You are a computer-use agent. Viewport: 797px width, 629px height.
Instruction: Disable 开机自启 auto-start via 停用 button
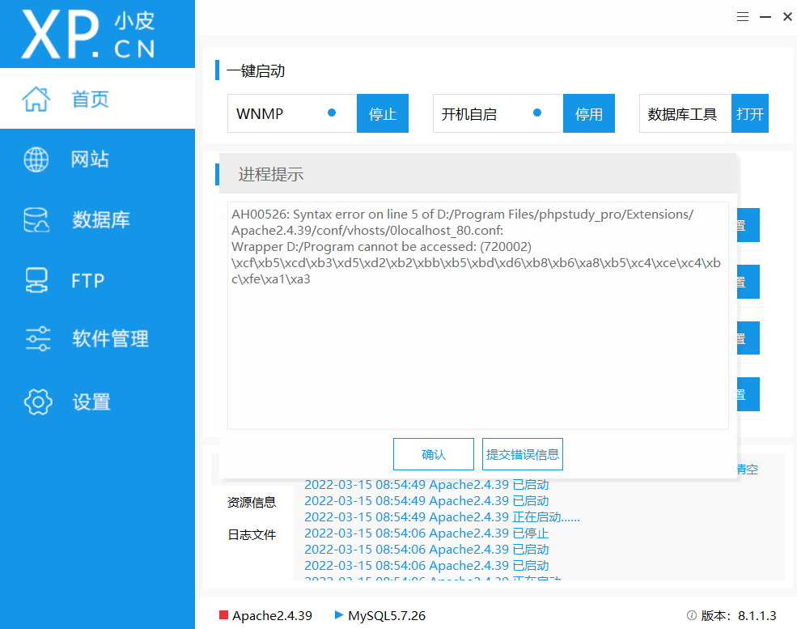tap(588, 113)
